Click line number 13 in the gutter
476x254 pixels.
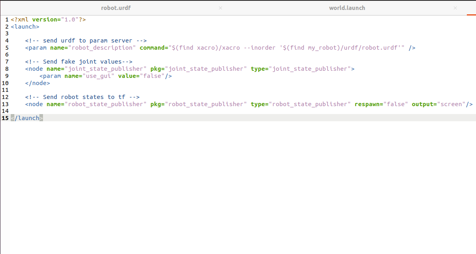[5, 104]
